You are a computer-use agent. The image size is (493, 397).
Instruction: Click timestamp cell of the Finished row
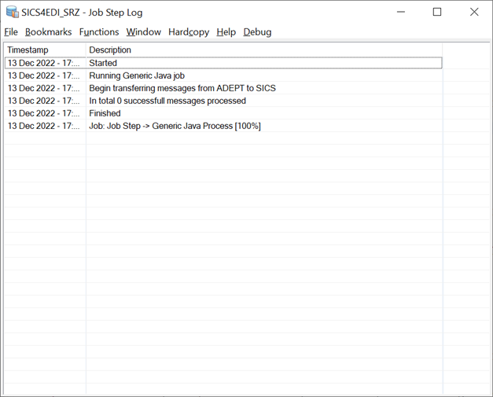43,113
